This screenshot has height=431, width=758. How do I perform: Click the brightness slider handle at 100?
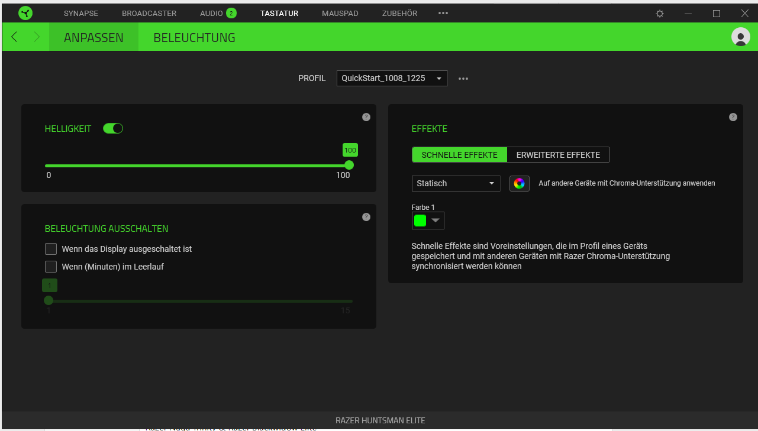[x=349, y=165]
